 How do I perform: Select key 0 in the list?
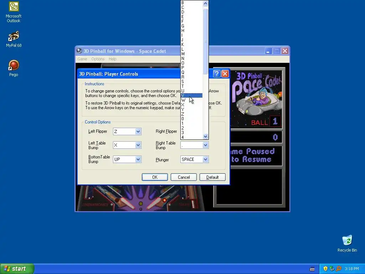click(x=191, y=118)
